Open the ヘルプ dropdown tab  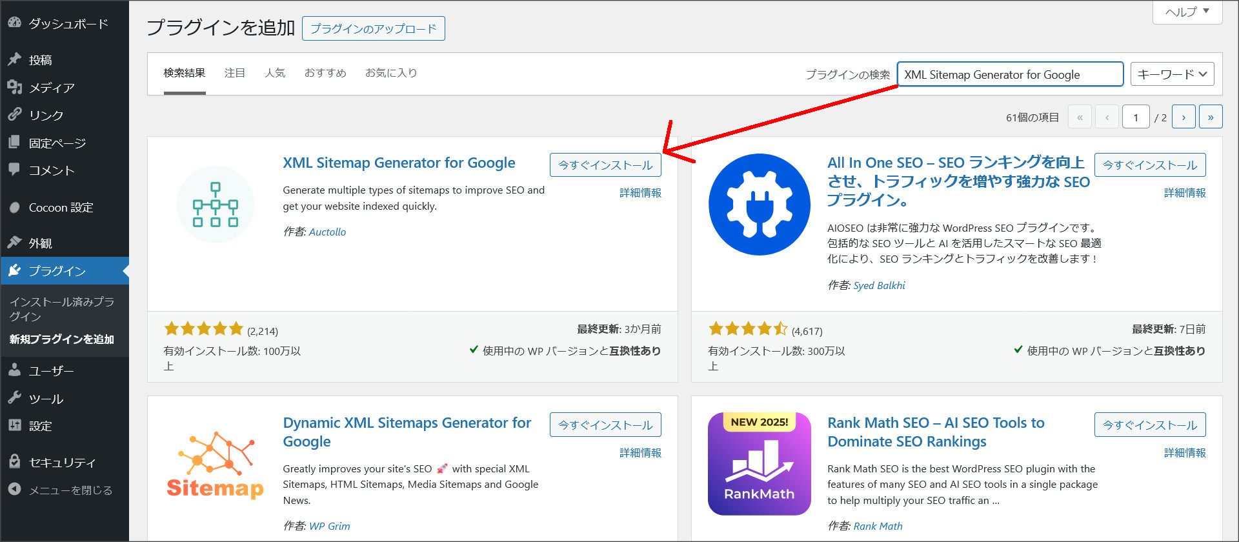click(x=1187, y=12)
